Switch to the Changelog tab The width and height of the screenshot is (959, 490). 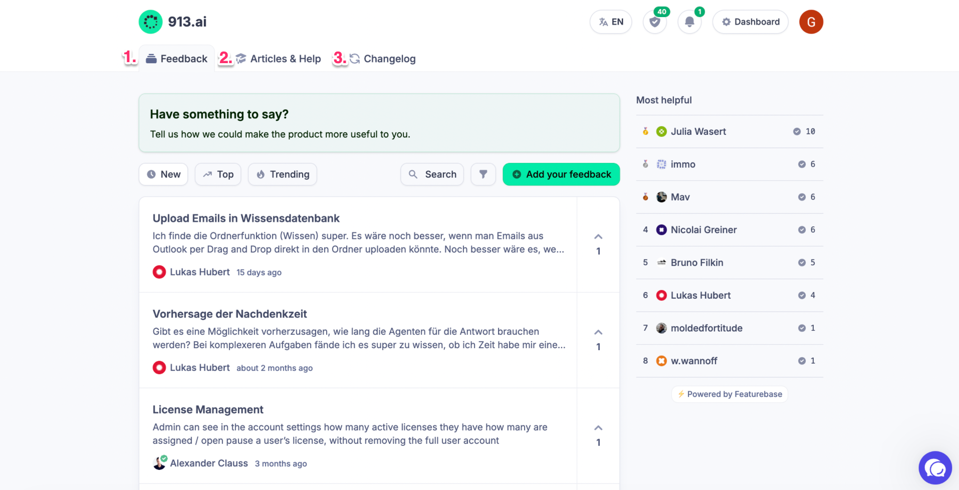click(x=382, y=59)
